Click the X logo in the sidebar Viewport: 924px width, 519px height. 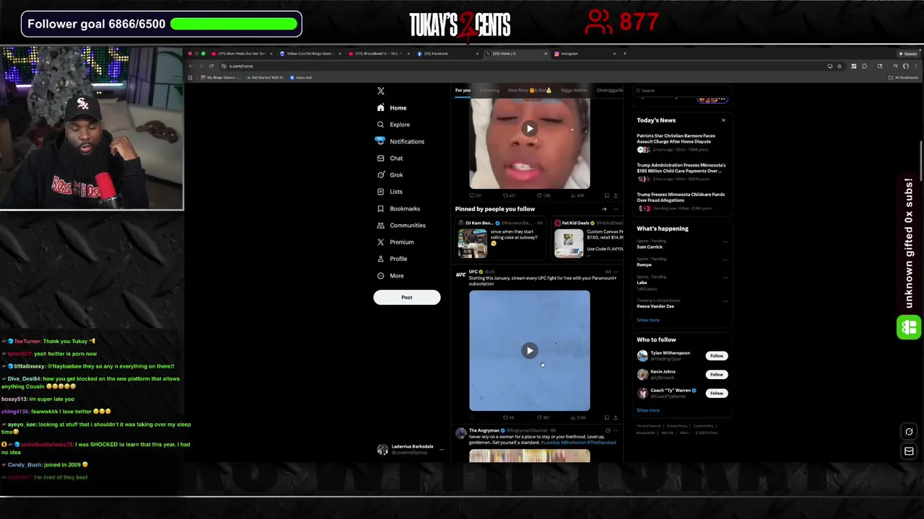pyautogui.click(x=380, y=91)
